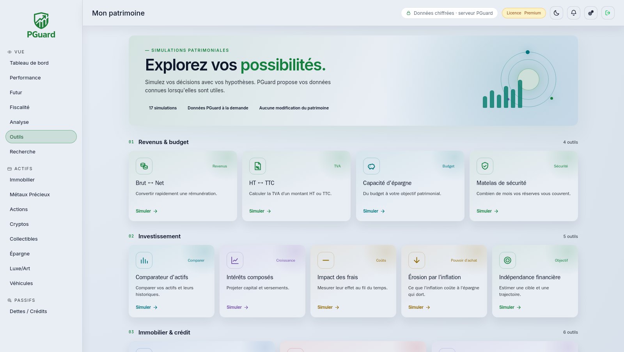Click Simuler on Brut Net card
Image resolution: width=624 pixels, height=352 pixels.
(147, 211)
